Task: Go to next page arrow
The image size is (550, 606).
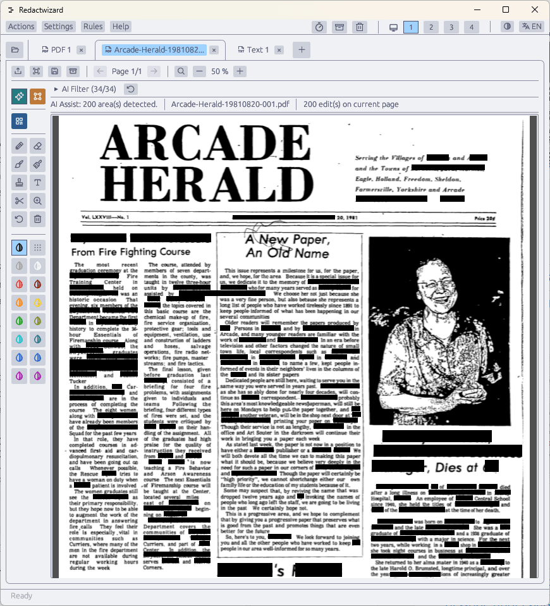Action: [154, 71]
